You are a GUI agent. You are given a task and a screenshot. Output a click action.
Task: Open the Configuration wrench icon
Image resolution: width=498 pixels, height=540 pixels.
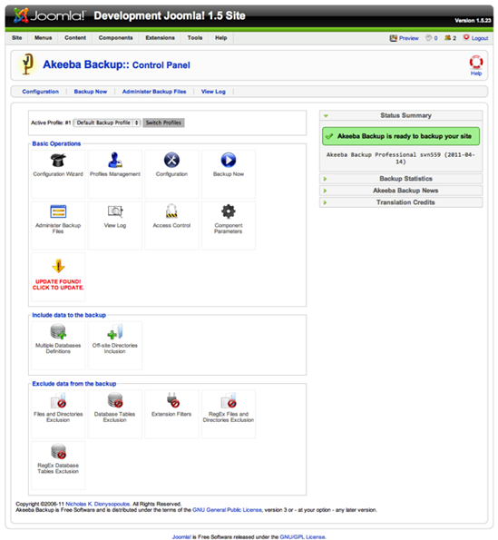click(171, 160)
